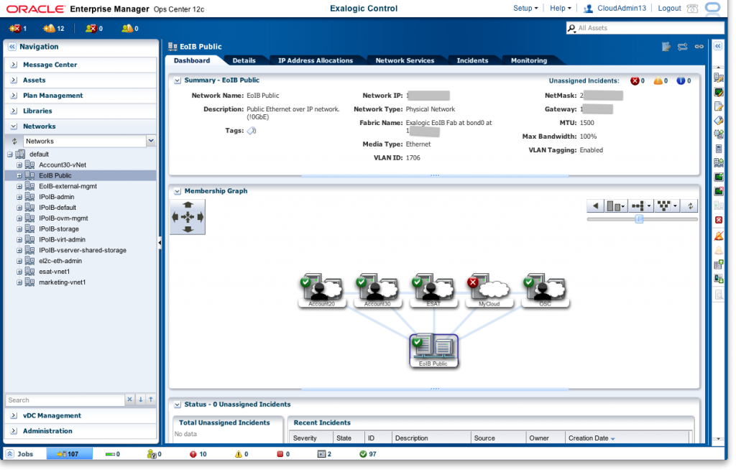Select the MyCloud node with red error
Screen dimensions: 736x470
point(489,290)
